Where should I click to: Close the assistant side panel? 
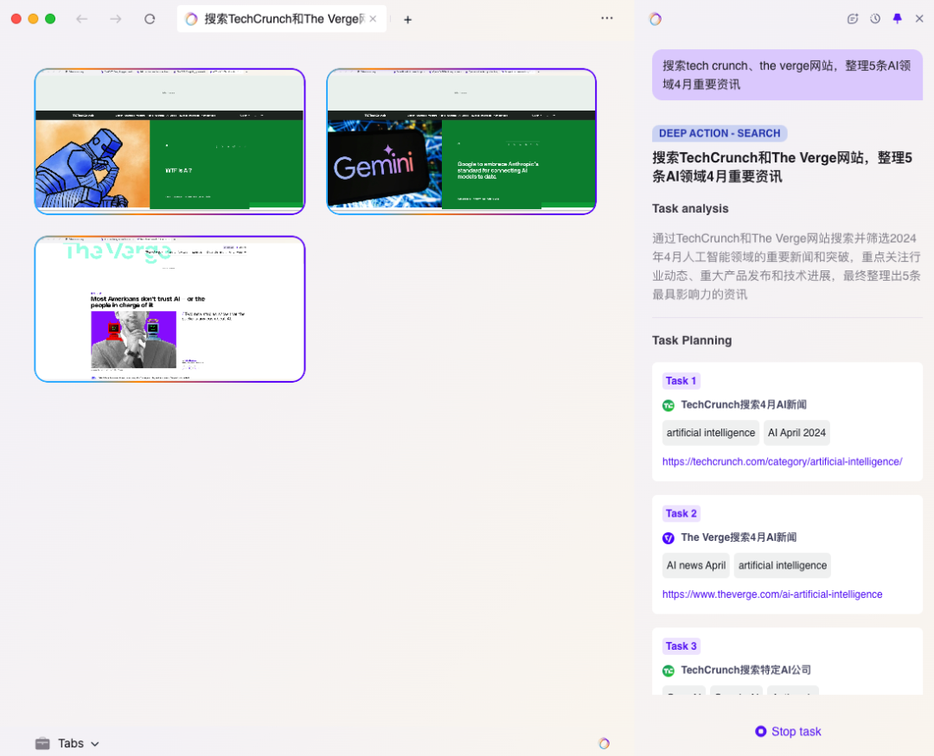pyautogui.click(x=919, y=19)
